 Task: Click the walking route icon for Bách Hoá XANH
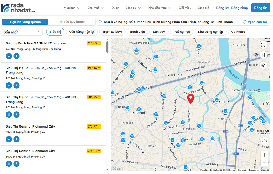(x=16, y=56)
